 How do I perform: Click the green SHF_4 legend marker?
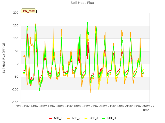(x=104, y=118)
